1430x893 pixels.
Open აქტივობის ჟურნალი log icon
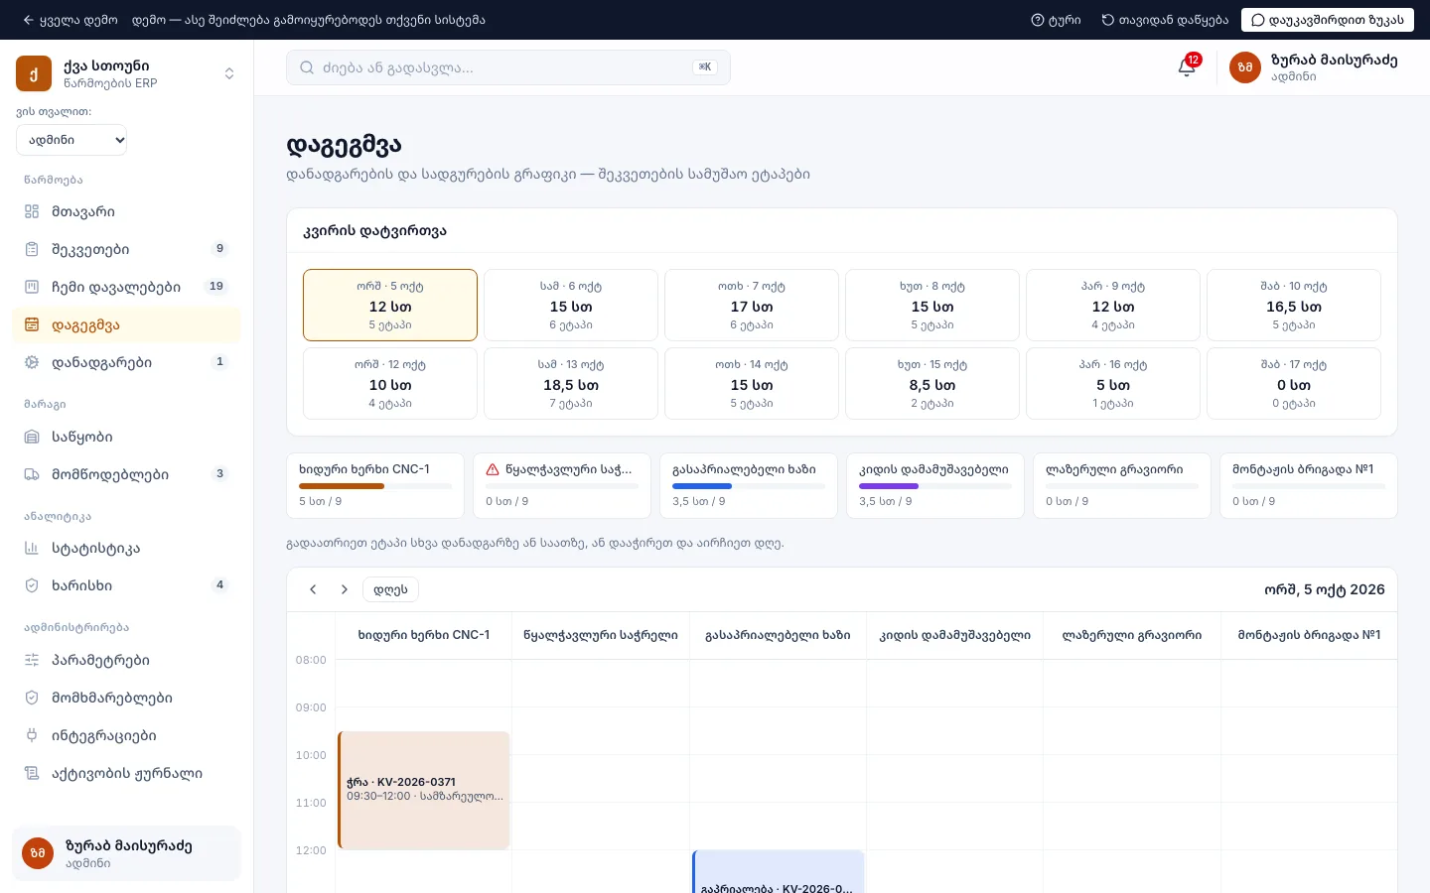(x=32, y=773)
